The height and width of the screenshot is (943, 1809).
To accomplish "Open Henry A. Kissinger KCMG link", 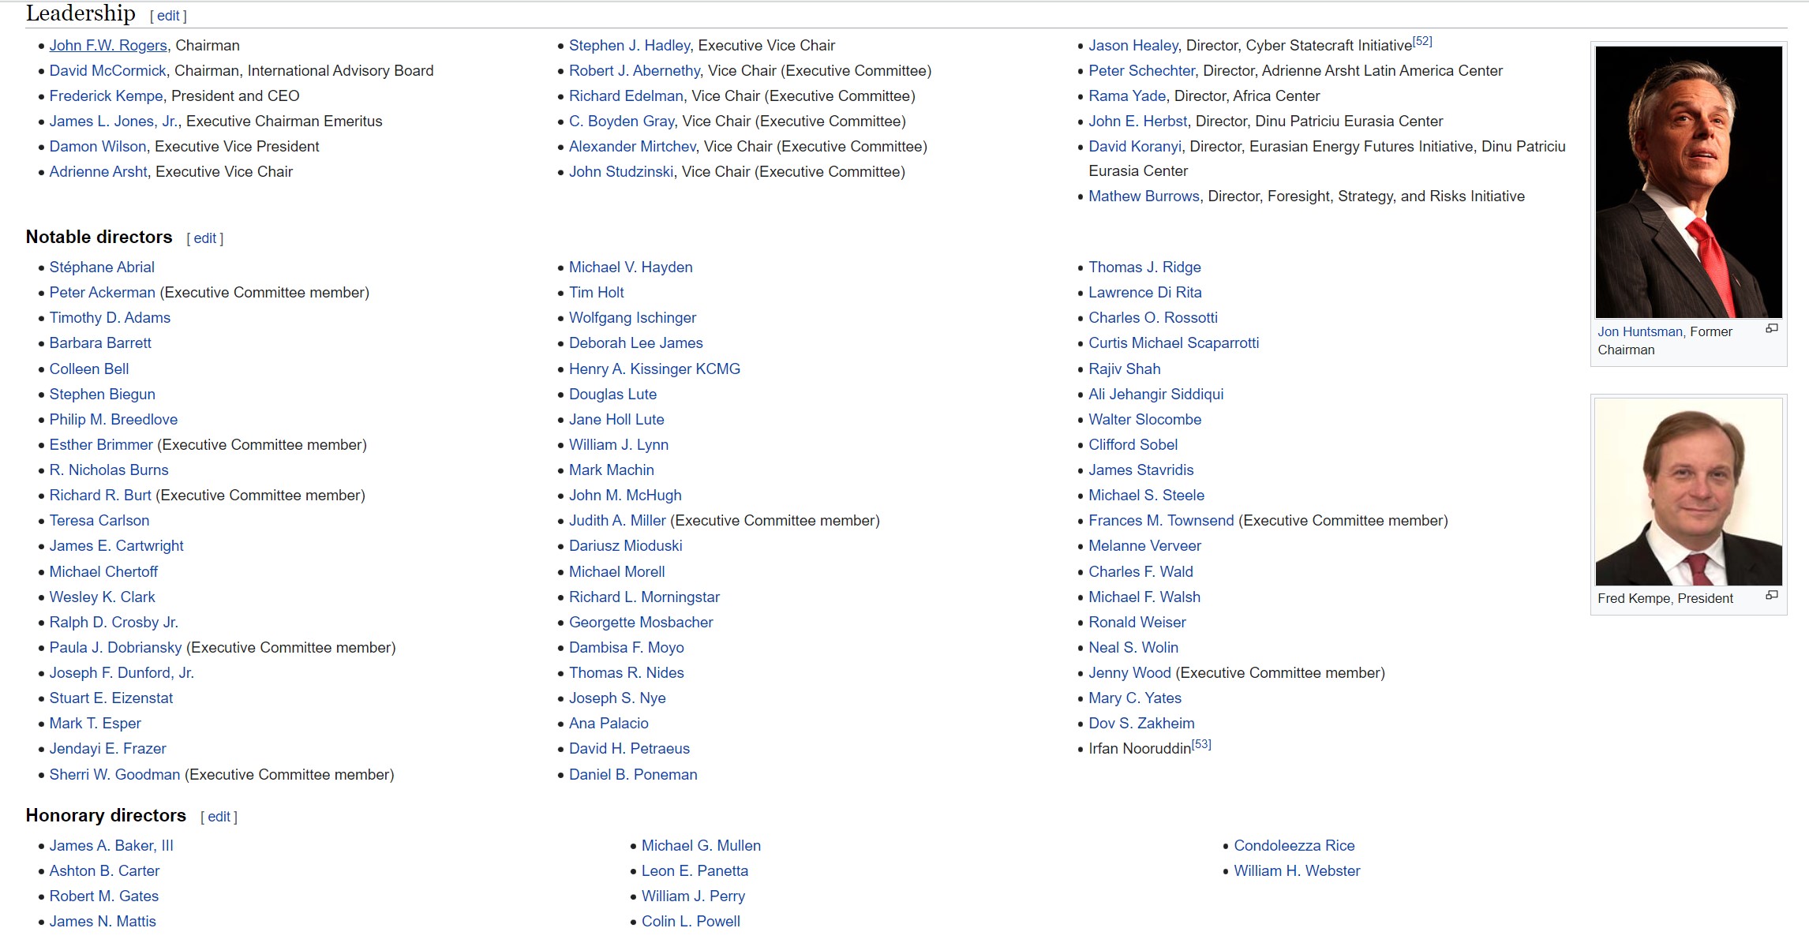I will (x=654, y=369).
